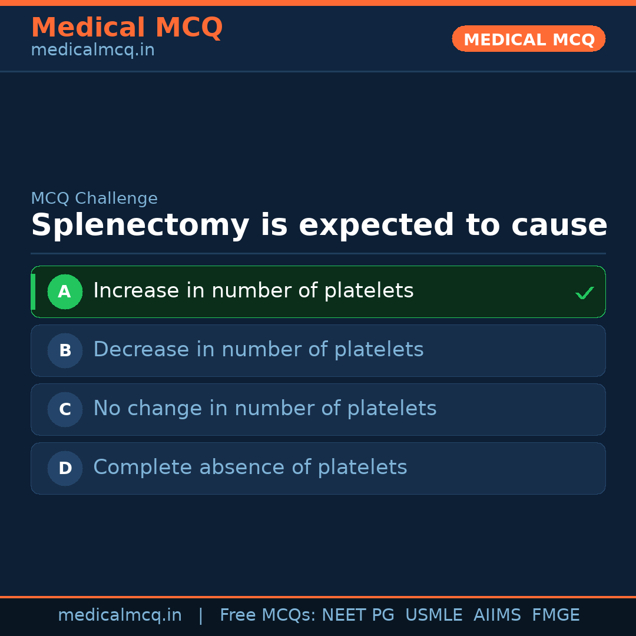Click the 'MCQ Challenge' label
This screenshot has height=636, width=636.
coord(94,199)
